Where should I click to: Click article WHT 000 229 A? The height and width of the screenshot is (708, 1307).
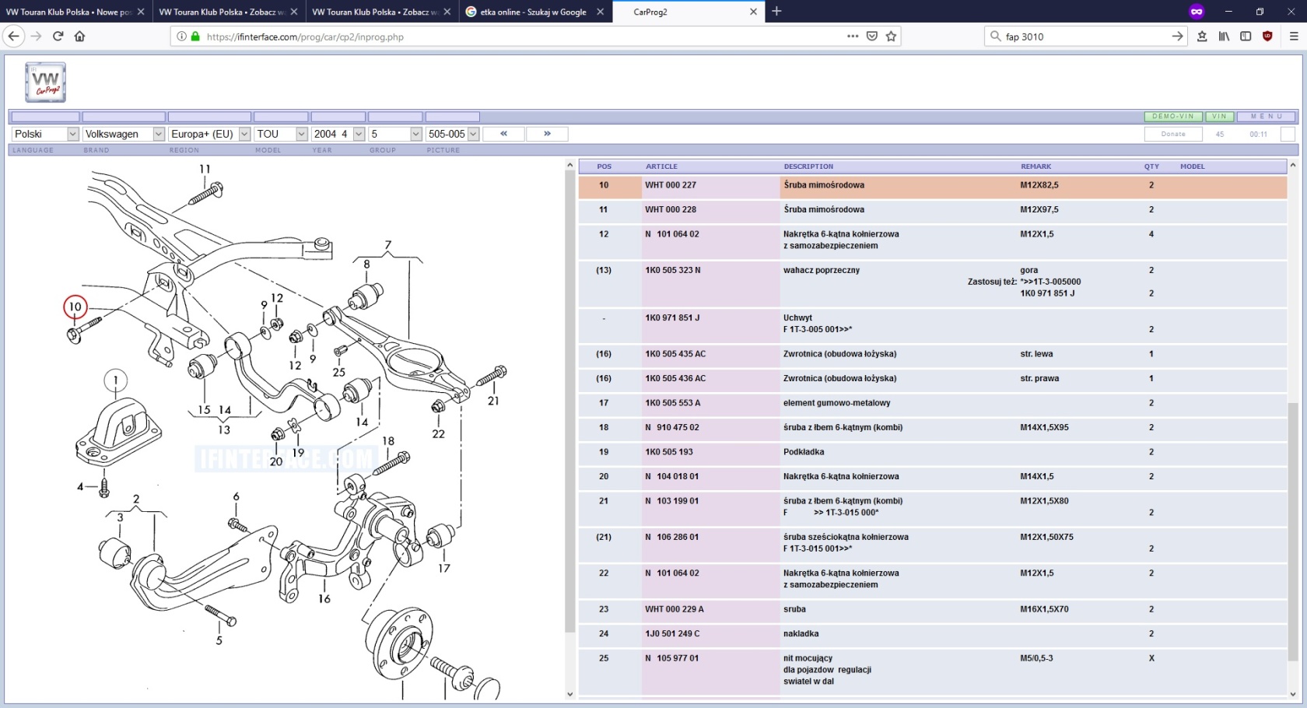[675, 609]
